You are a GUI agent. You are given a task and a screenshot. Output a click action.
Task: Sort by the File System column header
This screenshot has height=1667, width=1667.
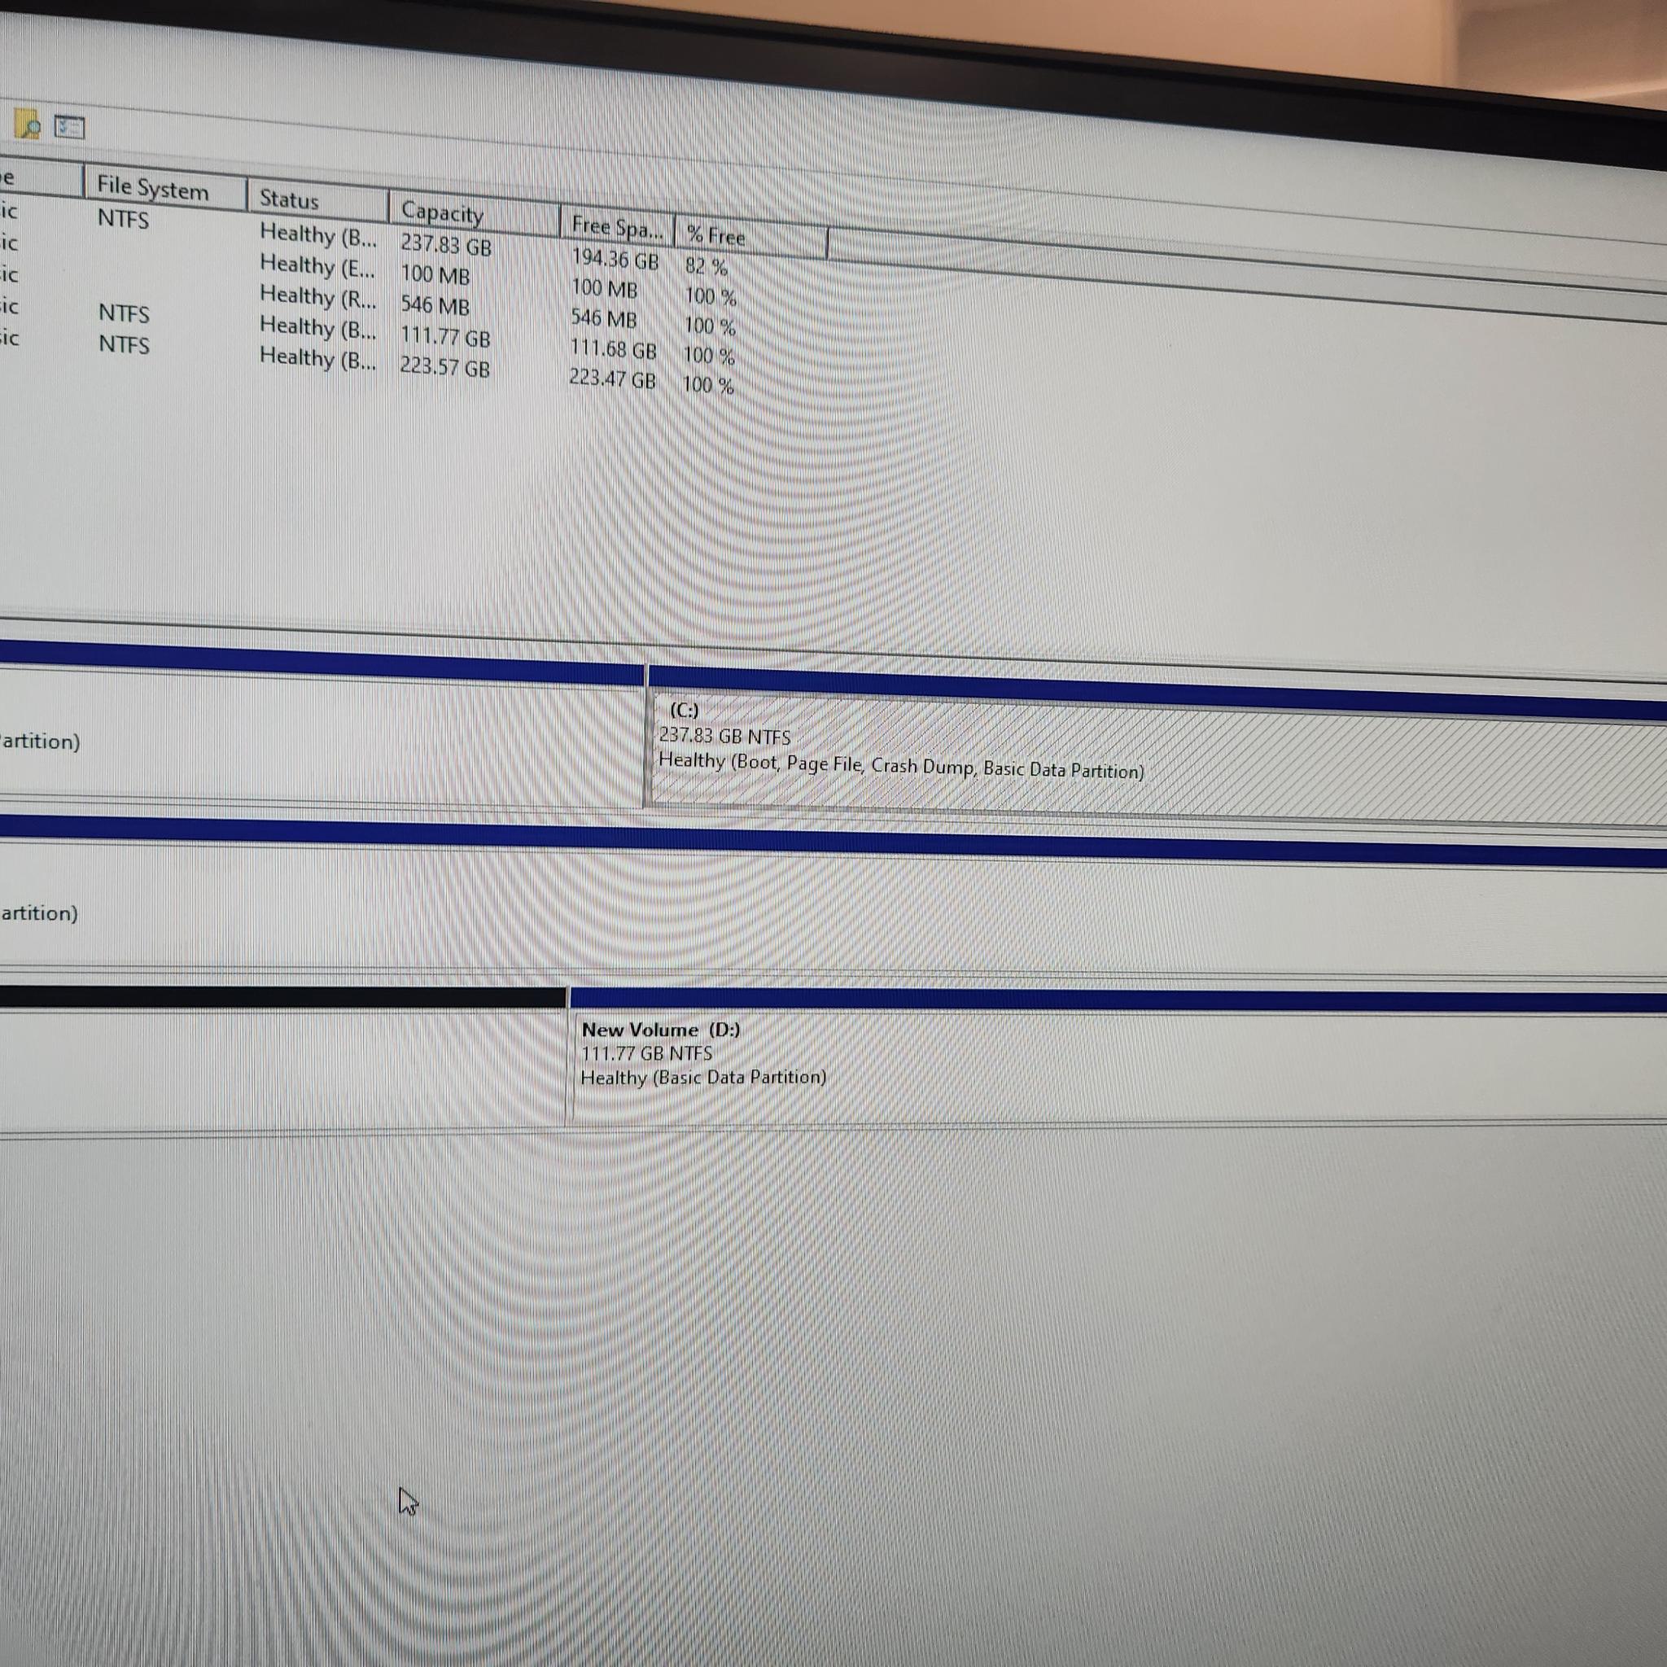point(164,188)
